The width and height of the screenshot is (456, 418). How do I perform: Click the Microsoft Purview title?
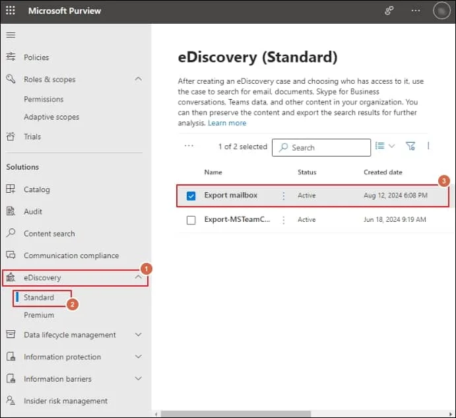(x=65, y=11)
